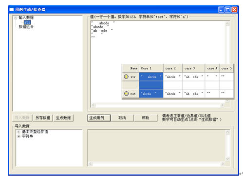Click right arrow of import preview horizontal scrollbar

(223, 164)
